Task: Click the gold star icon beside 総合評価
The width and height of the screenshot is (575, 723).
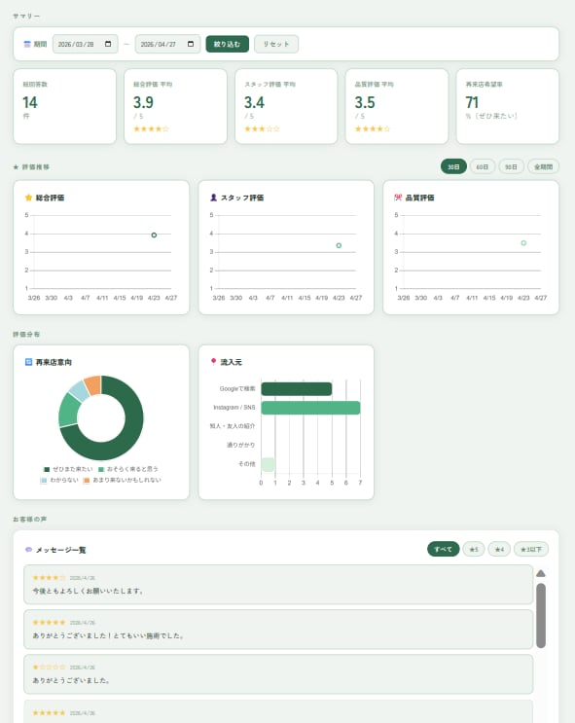Action: [28, 198]
